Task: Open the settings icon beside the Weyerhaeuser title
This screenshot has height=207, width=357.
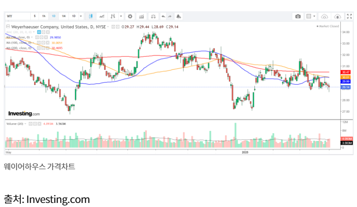Action: [x=117, y=27]
